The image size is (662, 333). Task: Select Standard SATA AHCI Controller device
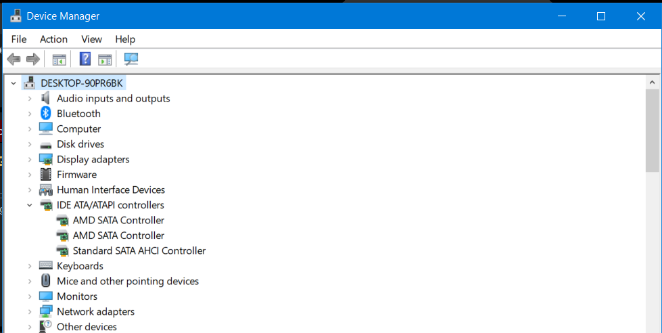coord(139,250)
